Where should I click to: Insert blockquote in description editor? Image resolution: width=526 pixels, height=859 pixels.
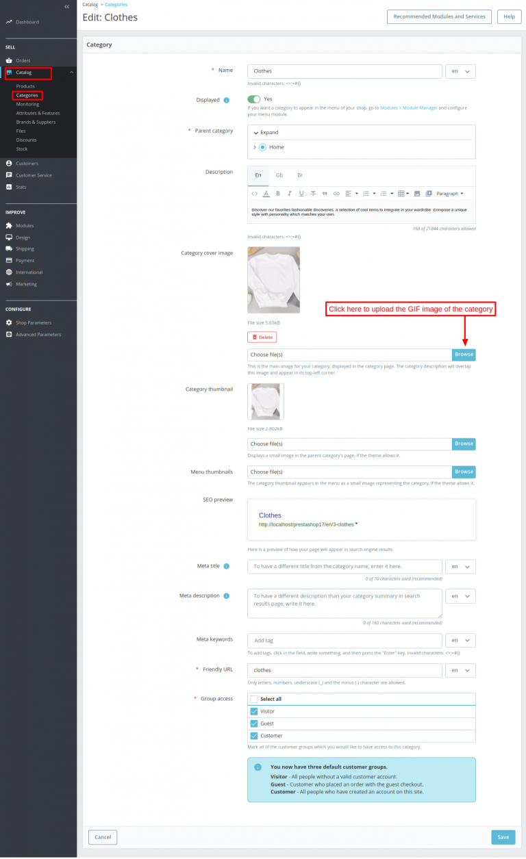click(x=325, y=193)
